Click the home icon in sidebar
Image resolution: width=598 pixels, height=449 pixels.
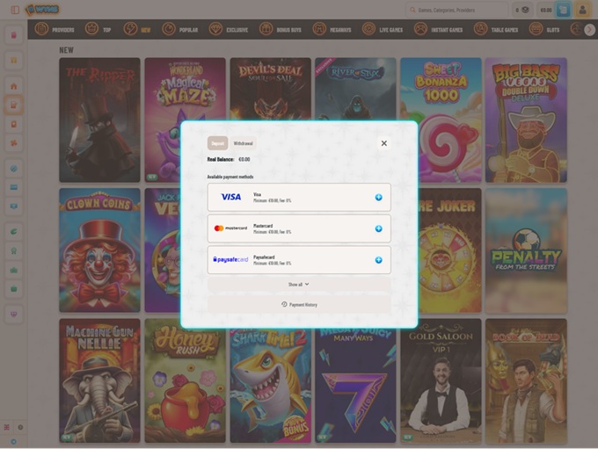[x=13, y=86]
